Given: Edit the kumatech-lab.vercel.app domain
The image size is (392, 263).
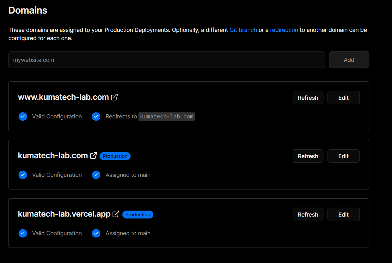Looking at the screenshot, I should coord(343,214).
